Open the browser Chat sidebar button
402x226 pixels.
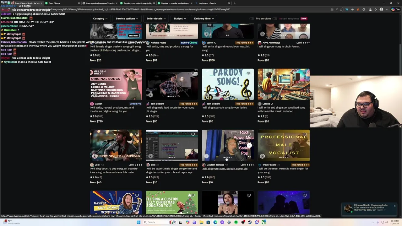click(x=395, y=9)
